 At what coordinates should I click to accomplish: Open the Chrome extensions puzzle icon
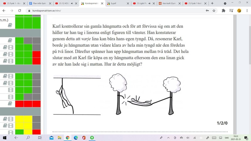223,10
